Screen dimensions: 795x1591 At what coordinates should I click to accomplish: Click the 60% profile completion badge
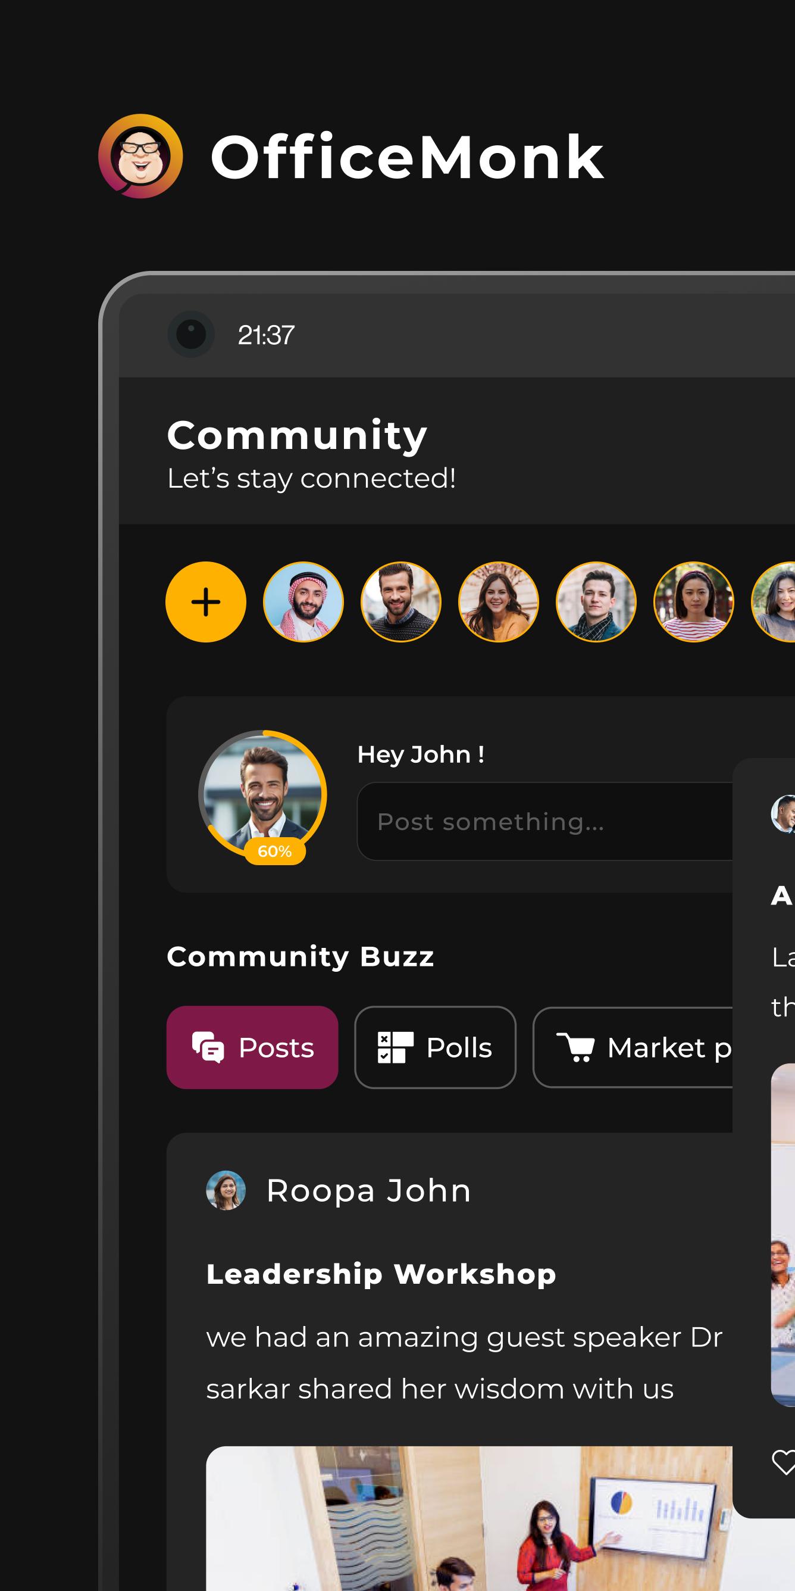click(275, 851)
